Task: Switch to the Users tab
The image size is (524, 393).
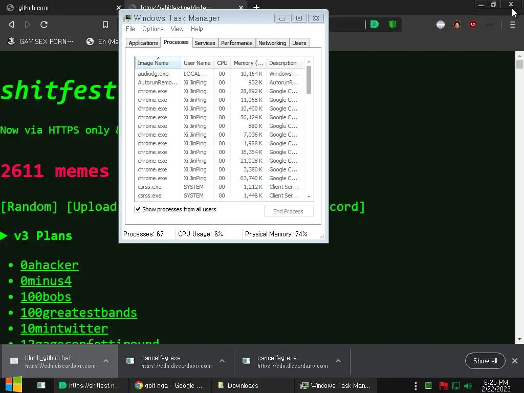Action: [299, 43]
